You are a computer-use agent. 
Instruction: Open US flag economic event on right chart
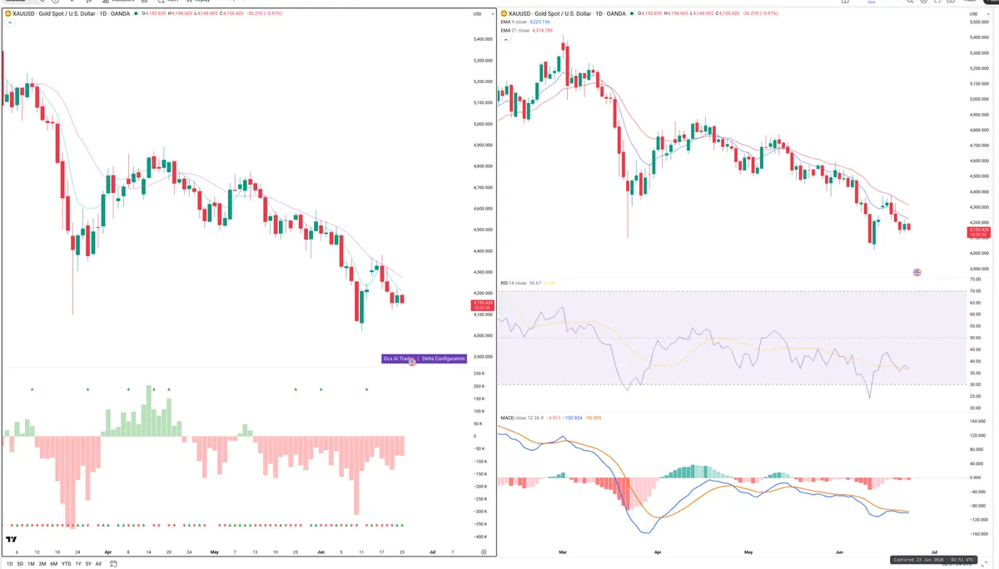click(x=917, y=272)
